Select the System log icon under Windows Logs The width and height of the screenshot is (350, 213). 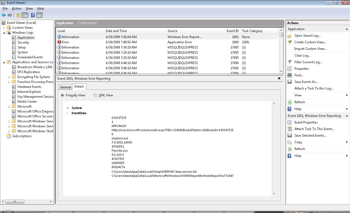14,52
